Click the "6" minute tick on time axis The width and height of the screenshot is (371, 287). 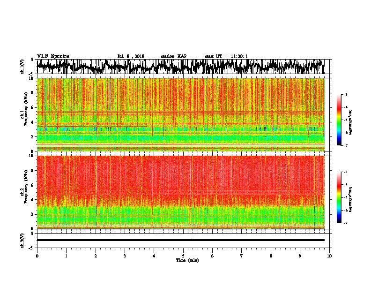click(213, 256)
